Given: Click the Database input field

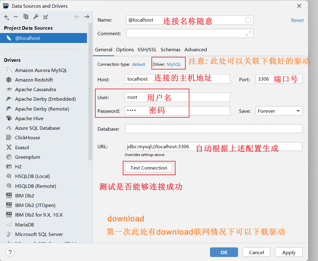Looking at the screenshot, I should (x=213, y=129).
